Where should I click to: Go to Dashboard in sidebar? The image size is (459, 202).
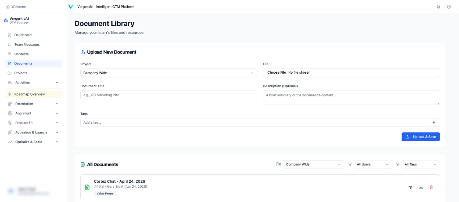[x=33, y=35]
